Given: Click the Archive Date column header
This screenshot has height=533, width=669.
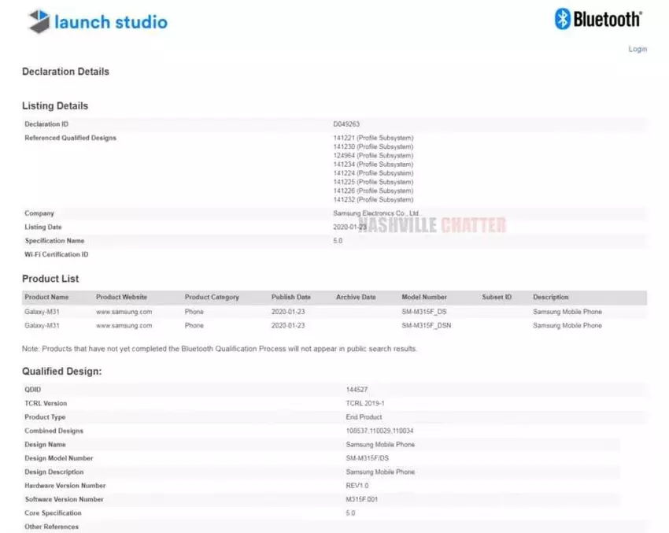Looking at the screenshot, I should (x=356, y=298).
